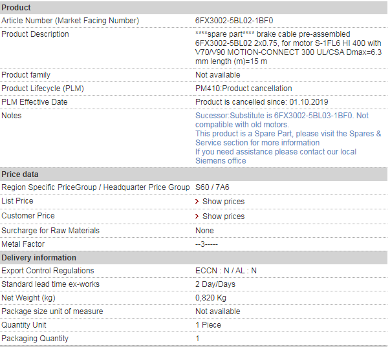Show prices for Customer Price

[x=223, y=216]
